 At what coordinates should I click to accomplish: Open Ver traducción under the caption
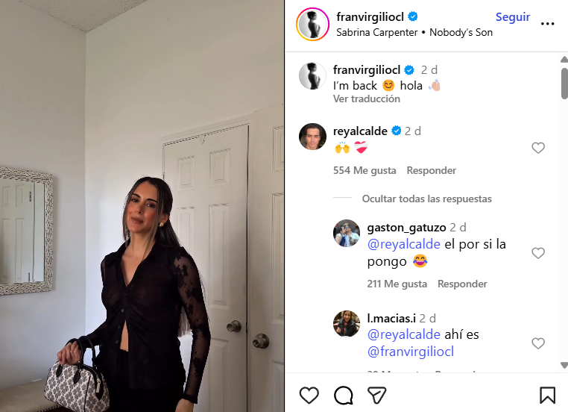pyautogui.click(x=367, y=99)
